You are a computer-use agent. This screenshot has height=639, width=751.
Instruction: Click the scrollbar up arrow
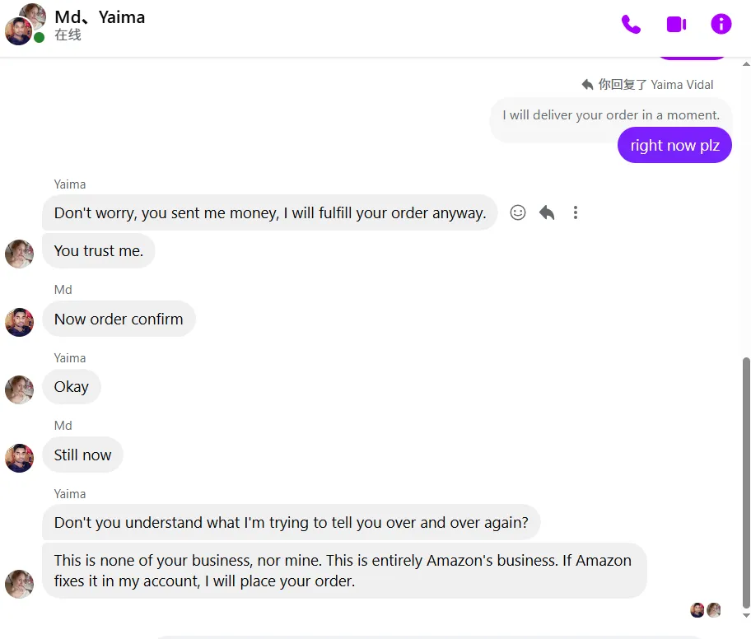(746, 63)
